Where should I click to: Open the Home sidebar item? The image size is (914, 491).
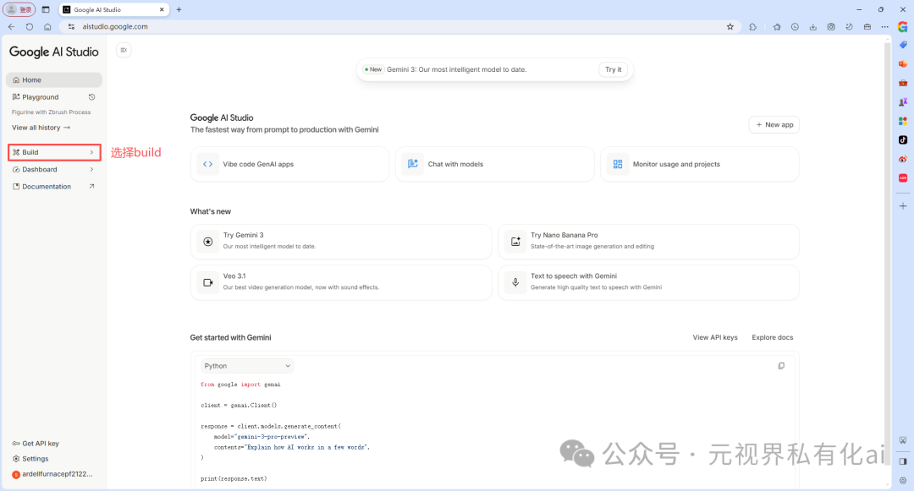pos(53,79)
